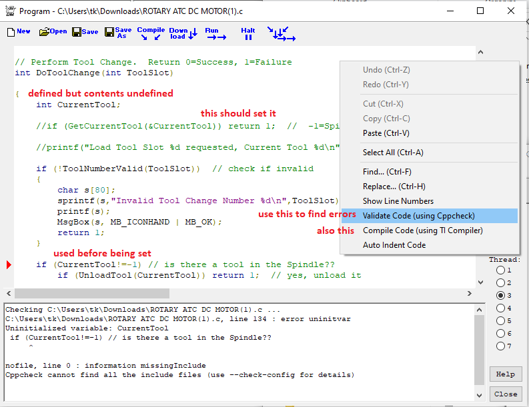529x407 pixels.
Task: Download the program to the board
Action: pos(182,33)
